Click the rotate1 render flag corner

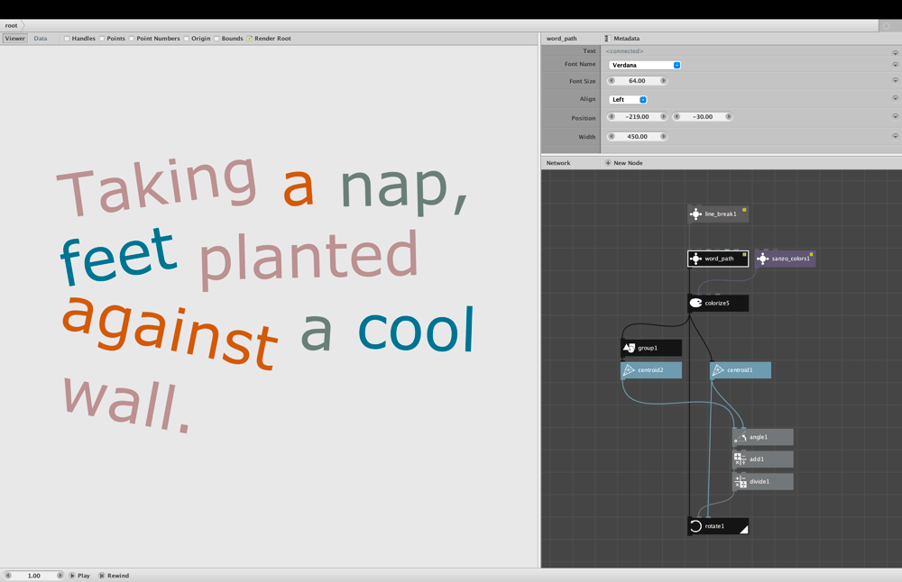click(x=744, y=530)
